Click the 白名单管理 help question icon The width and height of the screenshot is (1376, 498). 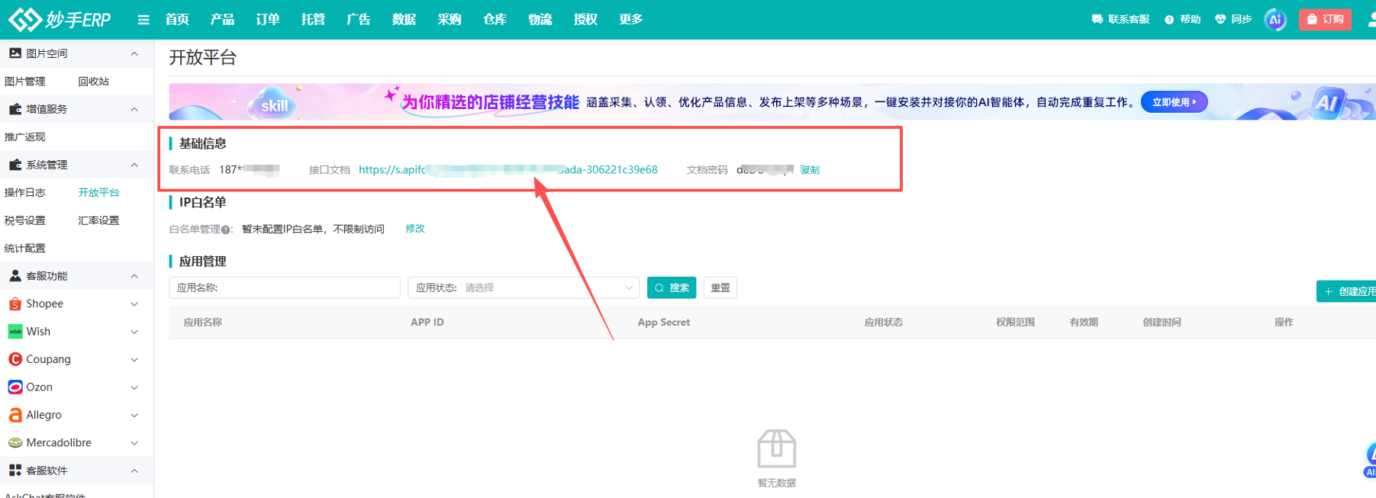click(x=226, y=230)
